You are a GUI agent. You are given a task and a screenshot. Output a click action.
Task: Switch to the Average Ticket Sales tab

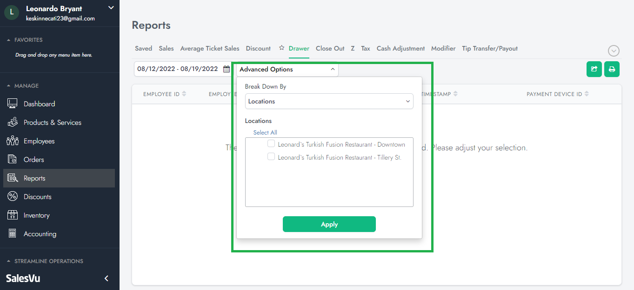pyautogui.click(x=209, y=48)
